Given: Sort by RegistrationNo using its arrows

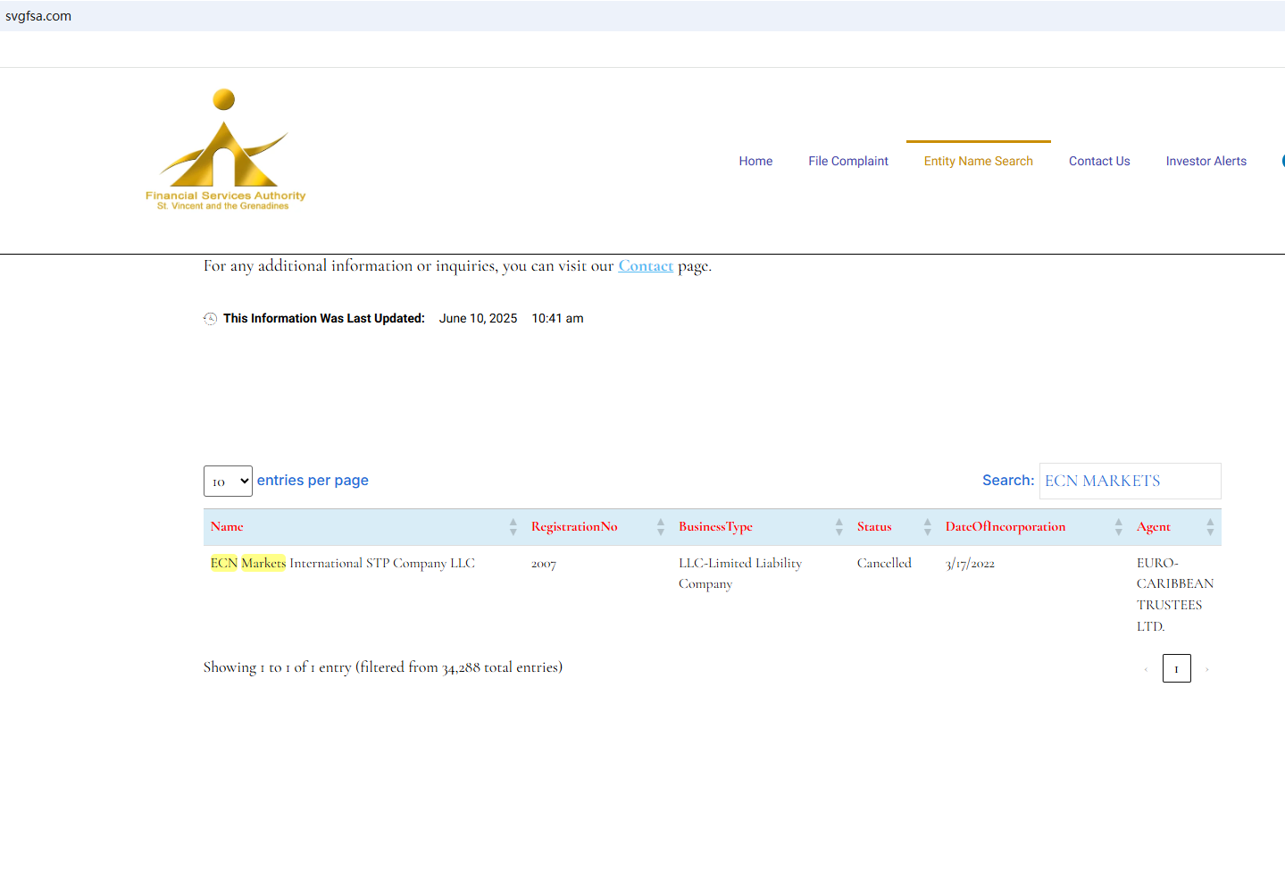Looking at the screenshot, I should tap(660, 527).
